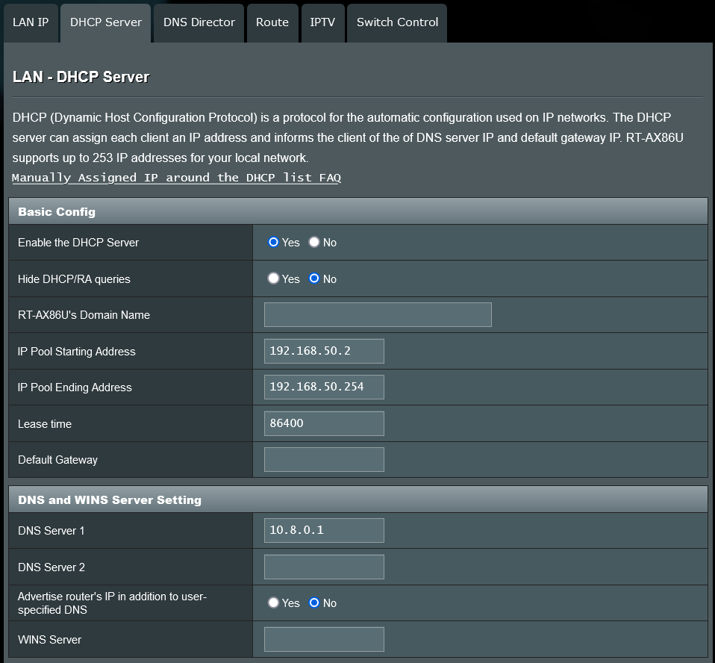Focus the IP Pool Starting Address field
The width and height of the screenshot is (715, 663).
point(324,351)
